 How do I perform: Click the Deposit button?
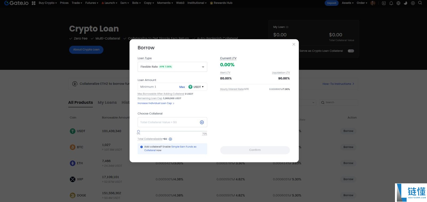point(332,3)
